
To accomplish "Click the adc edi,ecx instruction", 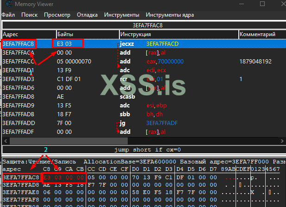I will pos(143,70).
